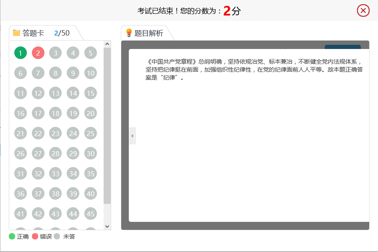
Task: View question 25
Action: [x=91, y=133]
